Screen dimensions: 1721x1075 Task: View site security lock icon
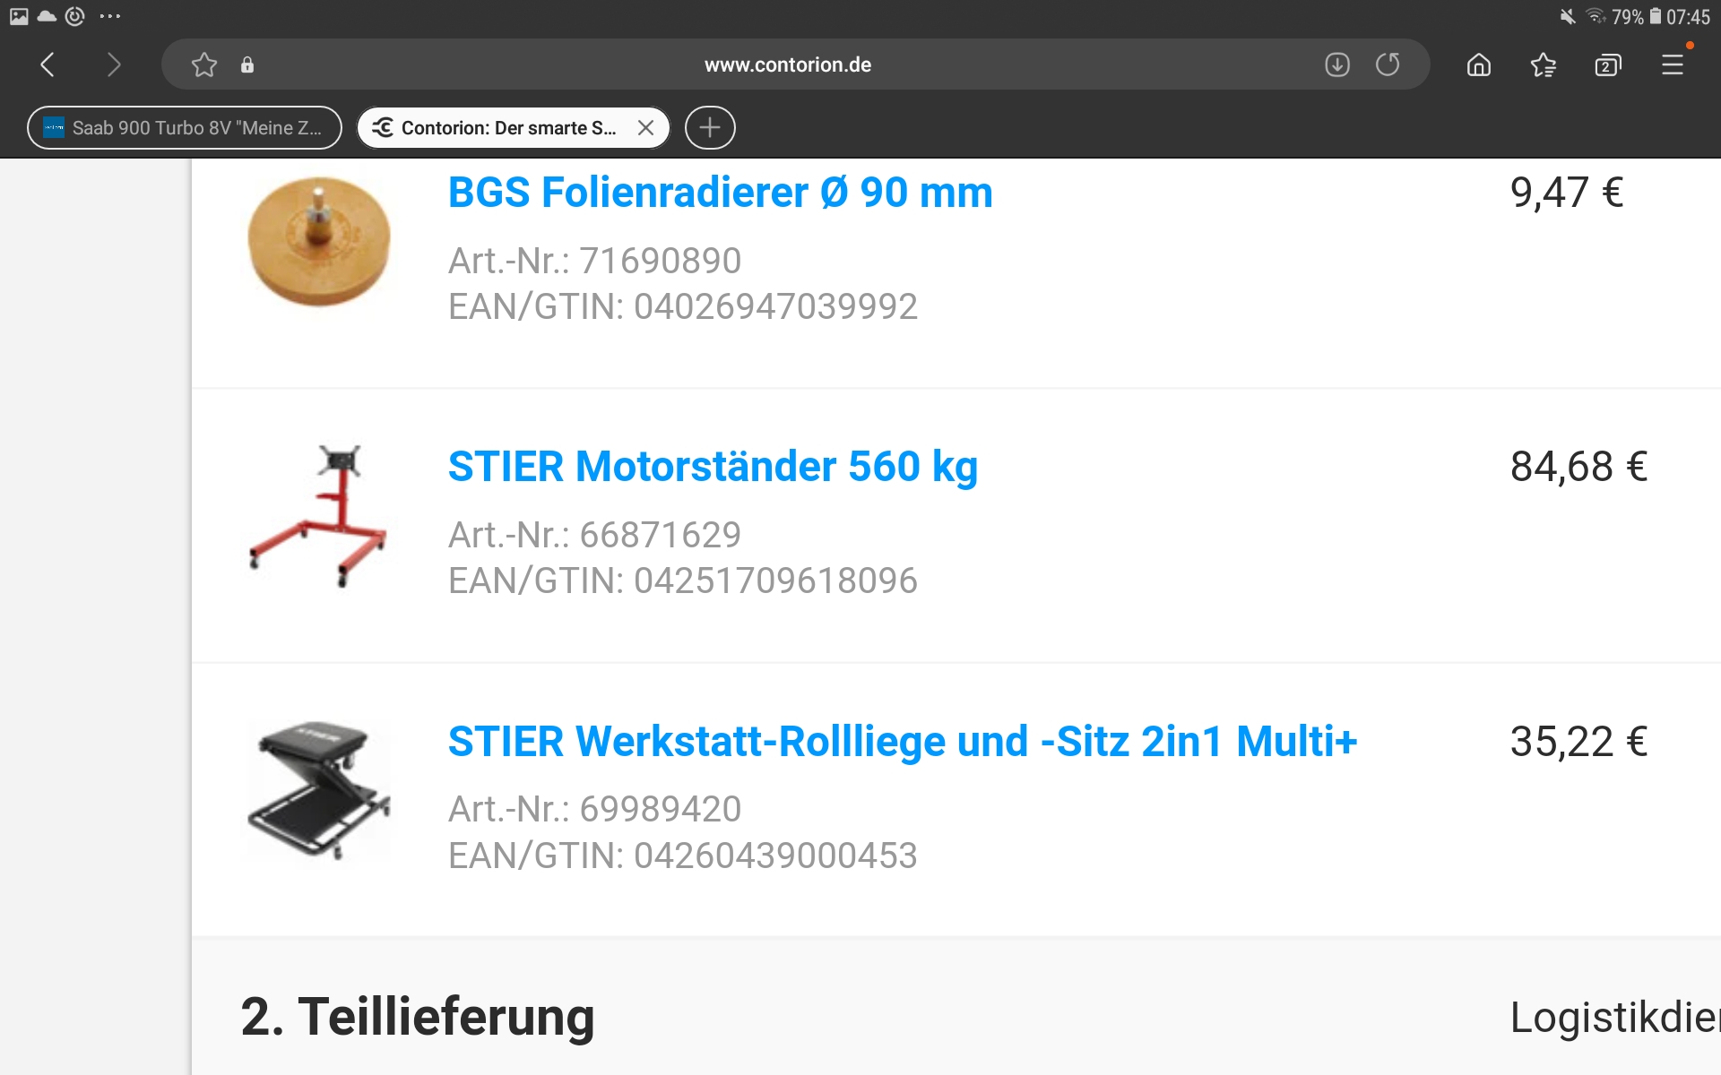tap(247, 64)
